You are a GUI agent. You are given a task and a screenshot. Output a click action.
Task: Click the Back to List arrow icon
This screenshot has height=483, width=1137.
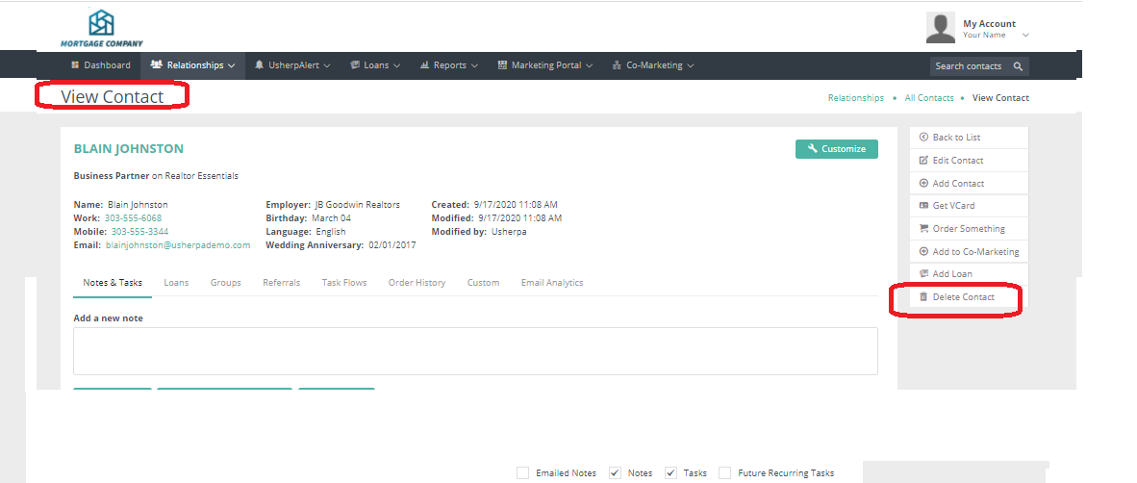point(923,138)
